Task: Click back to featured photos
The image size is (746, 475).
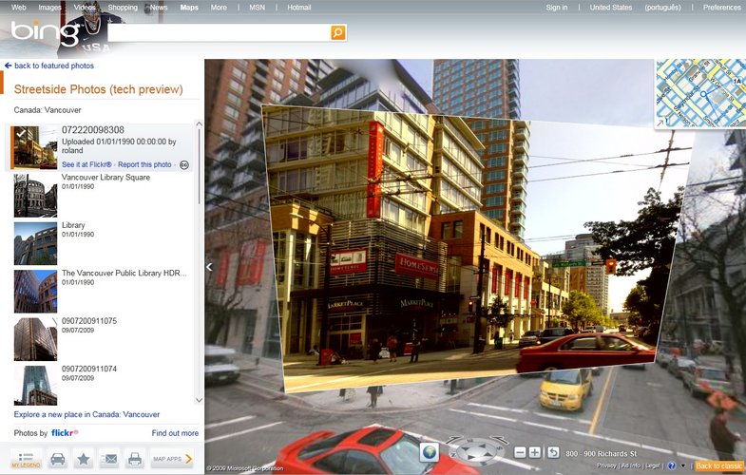Action: 54,66
